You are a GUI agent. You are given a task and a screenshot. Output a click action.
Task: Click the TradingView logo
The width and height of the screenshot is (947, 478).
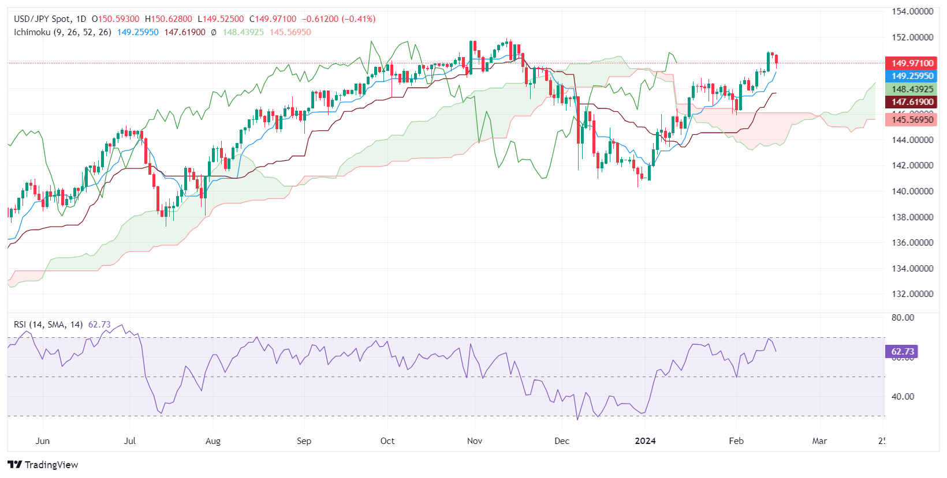[x=43, y=465]
